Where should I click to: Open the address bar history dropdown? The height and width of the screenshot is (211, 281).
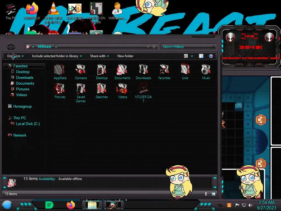pyautogui.click(x=148, y=47)
